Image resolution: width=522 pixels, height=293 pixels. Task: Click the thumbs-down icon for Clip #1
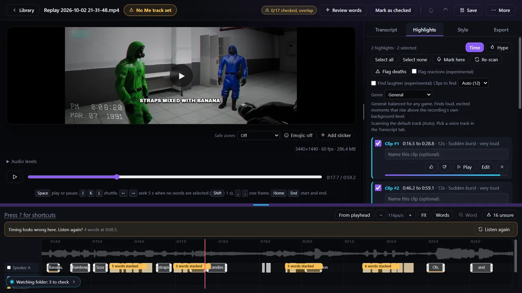445,167
